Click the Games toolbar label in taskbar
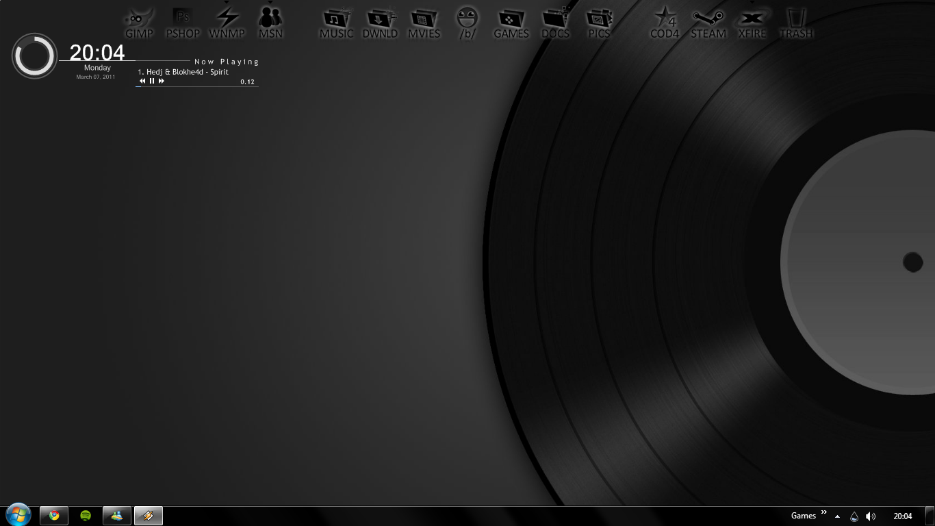Image resolution: width=935 pixels, height=526 pixels. pos(804,516)
